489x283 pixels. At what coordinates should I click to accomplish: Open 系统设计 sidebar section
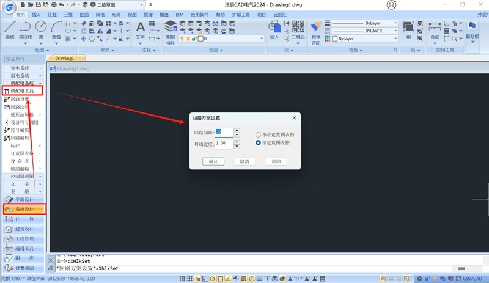(x=24, y=210)
